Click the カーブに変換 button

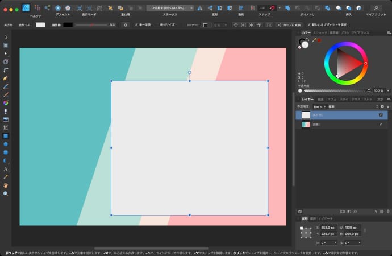point(287,25)
